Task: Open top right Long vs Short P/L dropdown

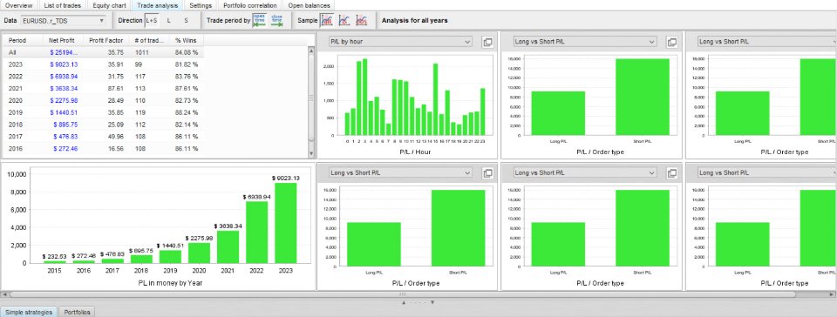Action: point(766,42)
